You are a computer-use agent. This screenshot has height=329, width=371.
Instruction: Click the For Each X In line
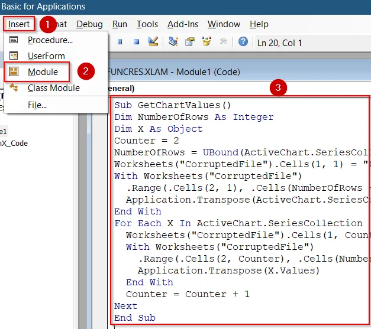pos(238,223)
